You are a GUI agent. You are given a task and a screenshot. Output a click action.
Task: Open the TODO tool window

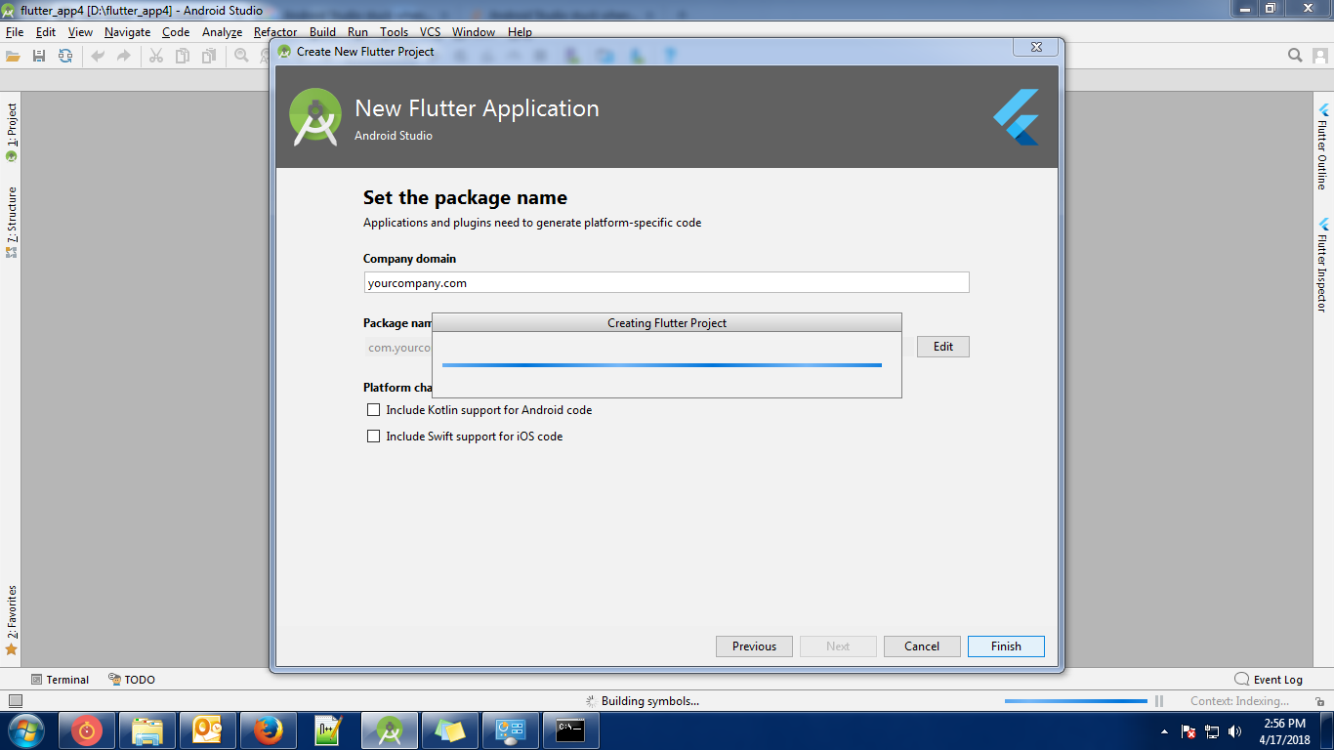click(132, 680)
